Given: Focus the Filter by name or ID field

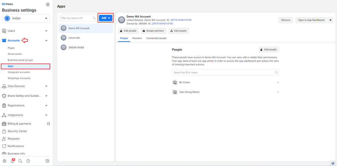Looking at the screenshot, I should pyautogui.click(x=78, y=18).
